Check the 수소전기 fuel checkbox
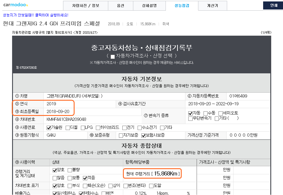The width and height of the screenshot is (283, 195). (140, 128)
